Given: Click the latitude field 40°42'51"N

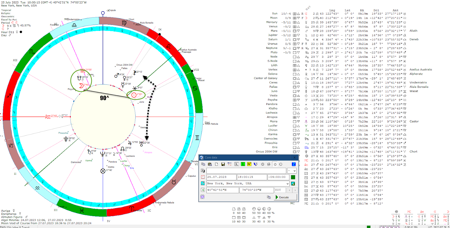Looking at the screenshot, I should [223, 190].
